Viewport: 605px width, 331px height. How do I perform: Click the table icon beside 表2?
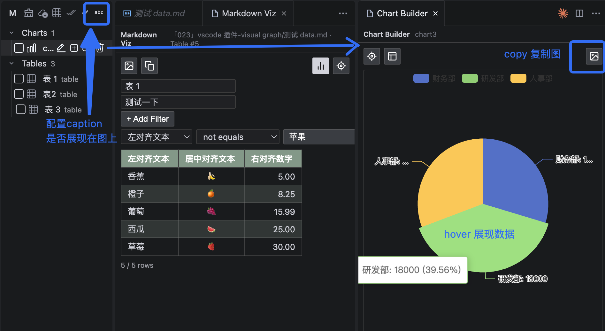pyautogui.click(x=31, y=94)
